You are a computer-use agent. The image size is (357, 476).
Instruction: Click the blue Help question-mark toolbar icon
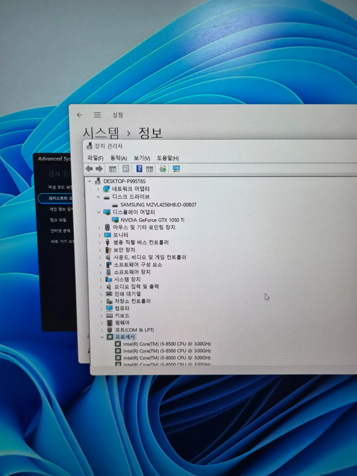[x=139, y=169]
